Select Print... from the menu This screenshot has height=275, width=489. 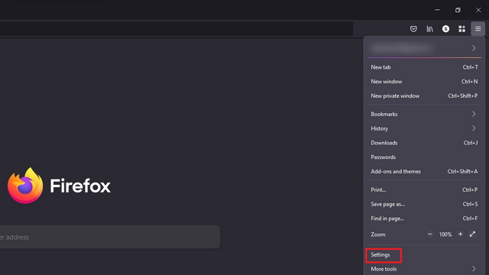(x=424, y=189)
